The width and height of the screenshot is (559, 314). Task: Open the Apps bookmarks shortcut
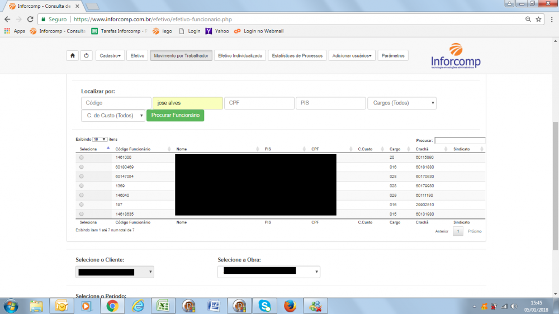coord(15,31)
